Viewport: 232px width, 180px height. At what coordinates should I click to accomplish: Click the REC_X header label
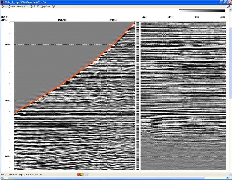pyautogui.click(x=4, y=17)
